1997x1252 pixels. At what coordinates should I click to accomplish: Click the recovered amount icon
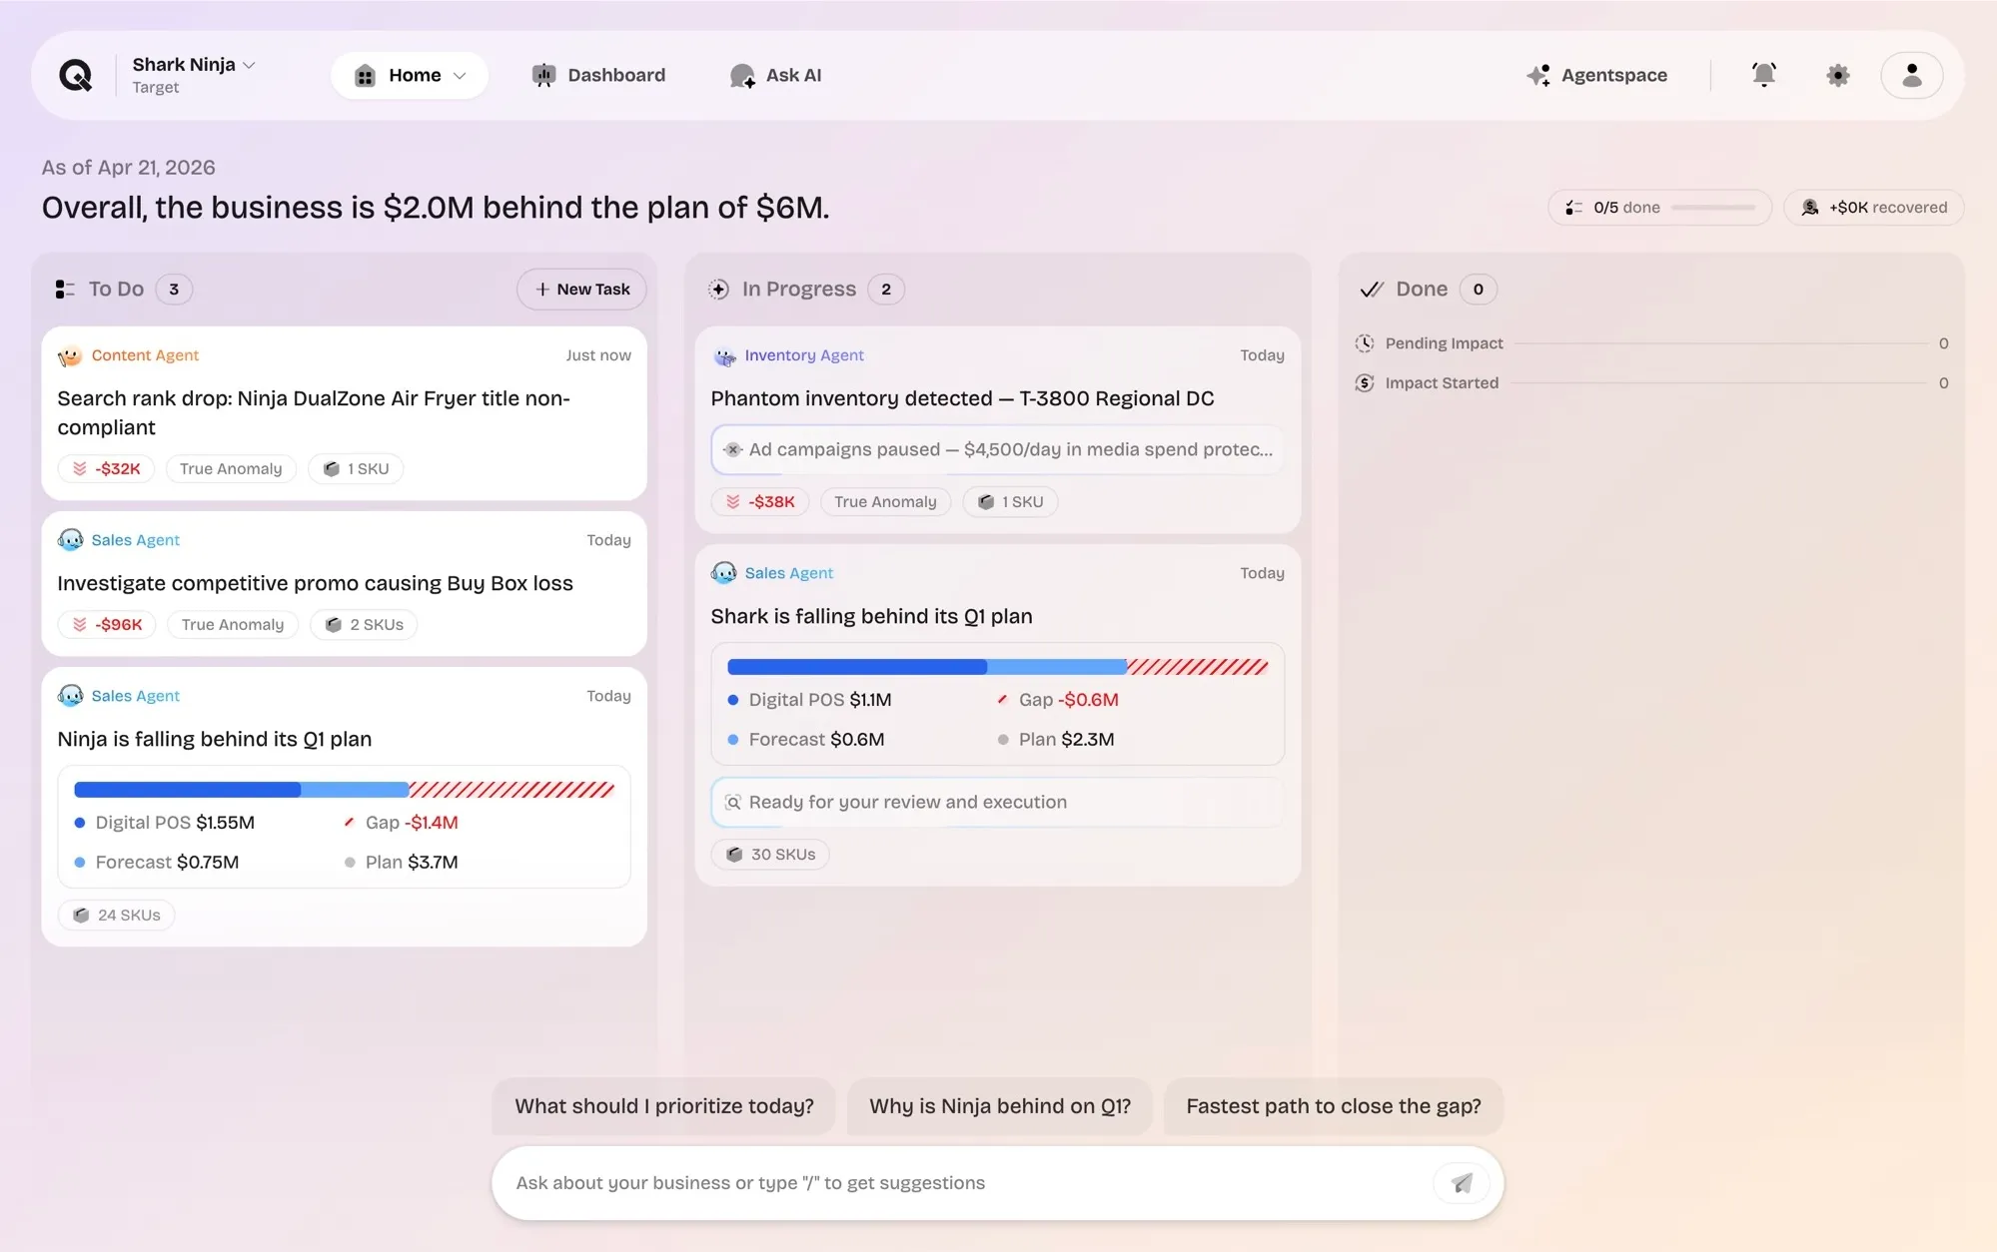click(1809, 208)
